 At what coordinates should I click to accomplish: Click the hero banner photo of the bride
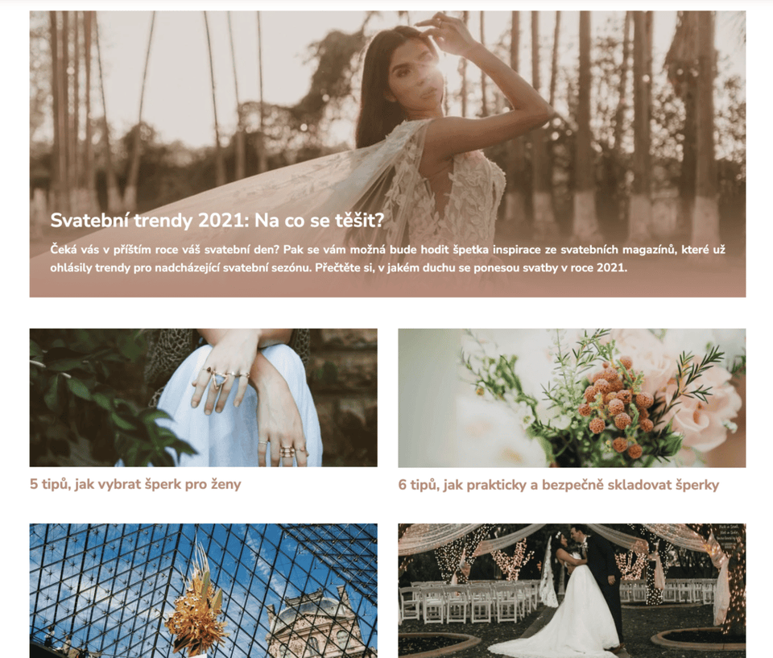pyautogui.click(x=387, y=154)
